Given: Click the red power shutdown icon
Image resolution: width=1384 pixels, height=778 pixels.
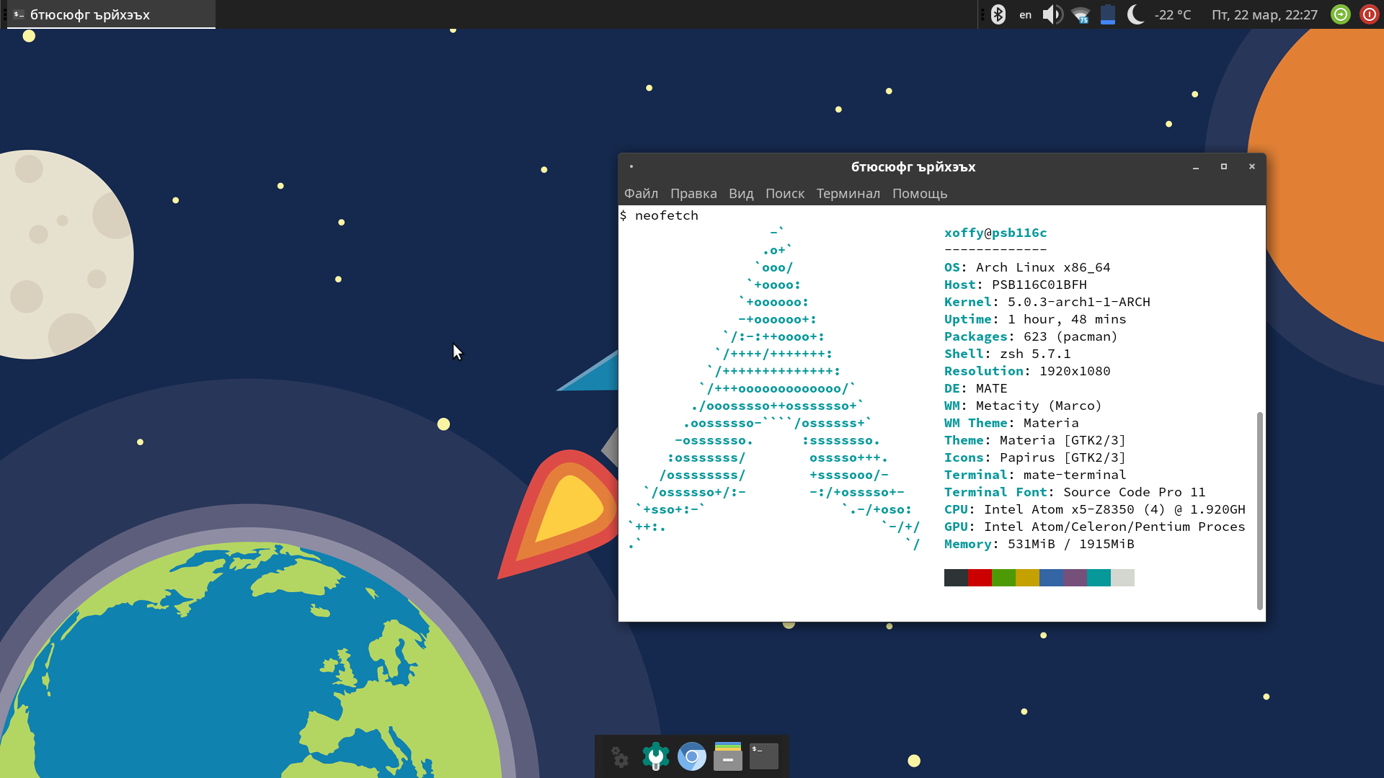Looking at the screenshot, I should 1369,14.
